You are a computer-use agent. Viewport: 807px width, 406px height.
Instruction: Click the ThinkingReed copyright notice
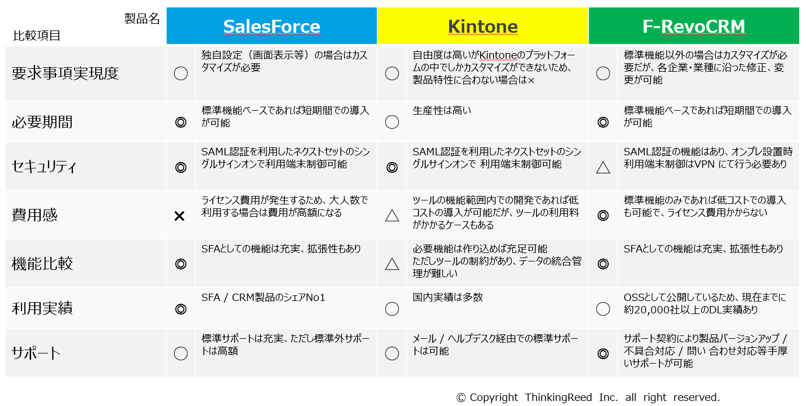[x=588, y=397]
